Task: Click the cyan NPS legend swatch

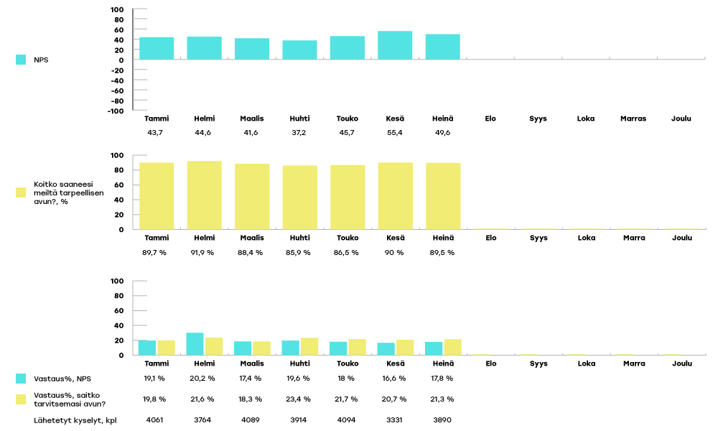Action: 21,60
